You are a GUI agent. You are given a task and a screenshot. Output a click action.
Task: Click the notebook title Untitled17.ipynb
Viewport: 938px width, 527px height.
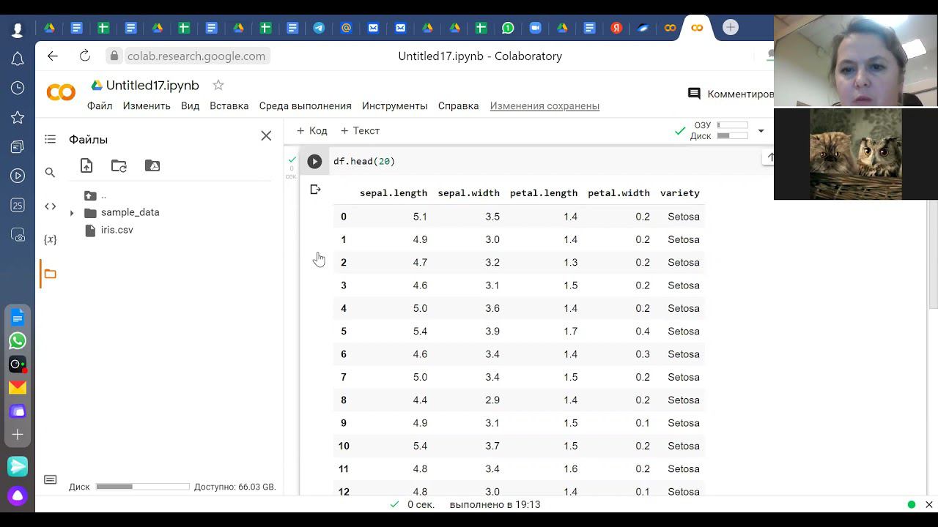click(152, 85)
